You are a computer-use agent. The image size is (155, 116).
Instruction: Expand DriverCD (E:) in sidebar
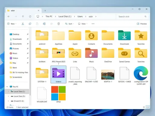(8, 101)
